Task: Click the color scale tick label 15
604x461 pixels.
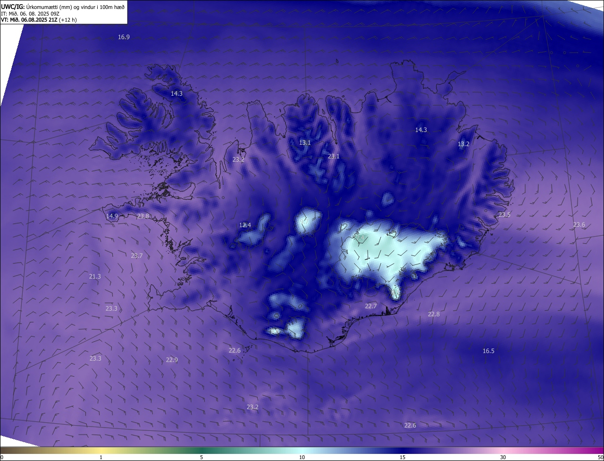Action: [403, 457]
